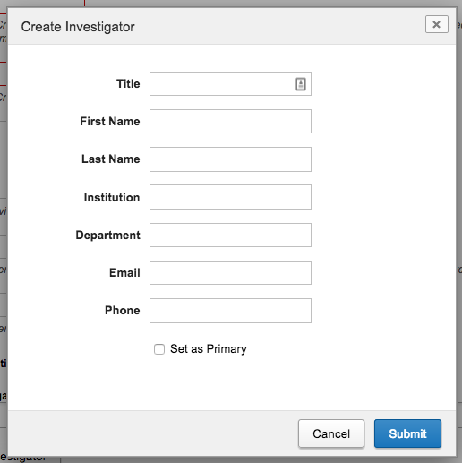Click the "Department" label text

(x=107, y=236)
